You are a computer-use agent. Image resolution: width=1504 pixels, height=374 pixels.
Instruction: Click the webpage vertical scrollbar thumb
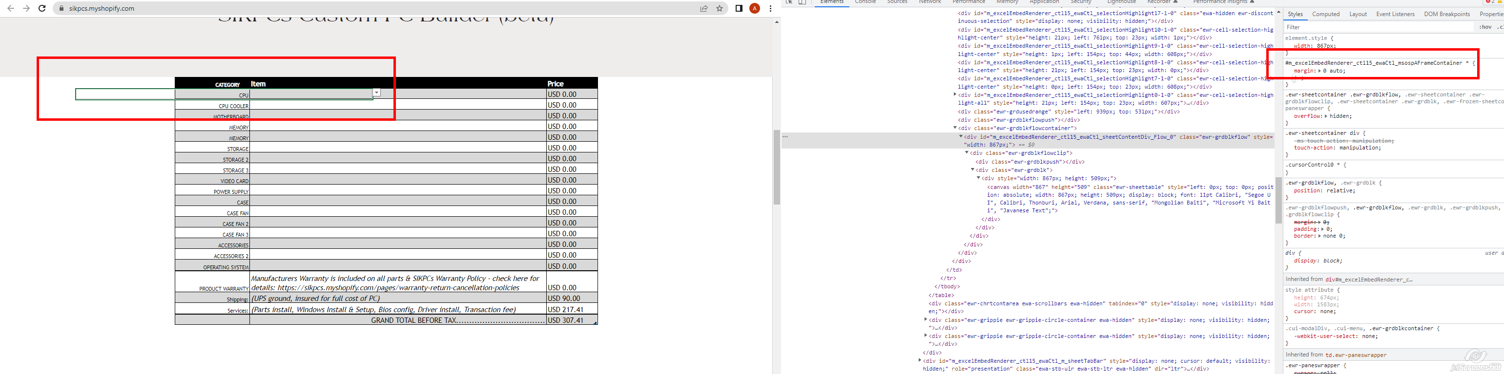pyautogui.click(x=777, y=167)
